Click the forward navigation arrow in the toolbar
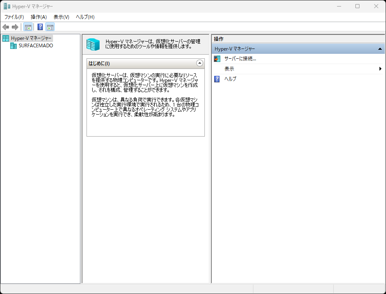 15,27
